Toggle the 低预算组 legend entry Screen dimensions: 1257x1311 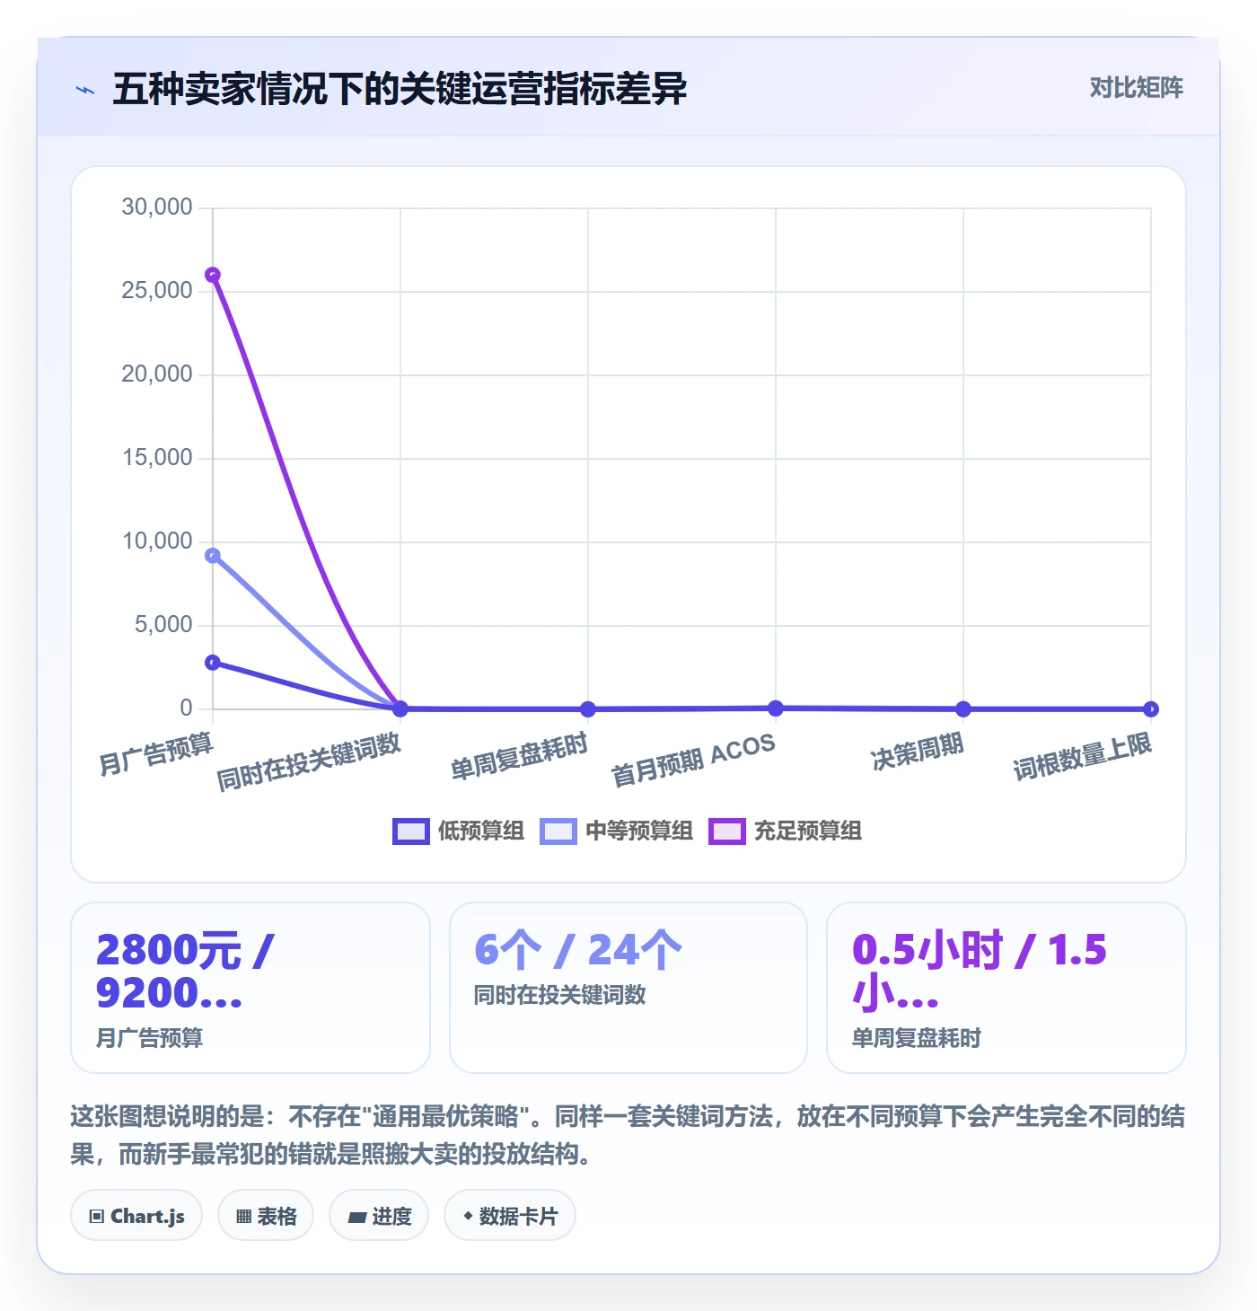click(x=459, y=831)
